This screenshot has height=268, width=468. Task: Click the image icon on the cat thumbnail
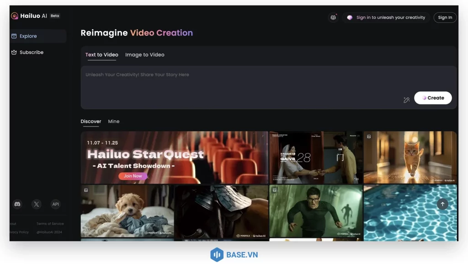(x=369, y=137)
